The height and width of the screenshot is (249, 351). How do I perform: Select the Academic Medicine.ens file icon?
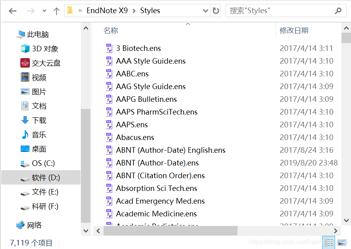pos(109,214)
